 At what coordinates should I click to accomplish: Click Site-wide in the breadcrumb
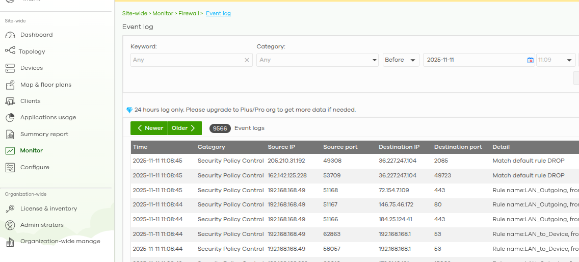[135, 13]
